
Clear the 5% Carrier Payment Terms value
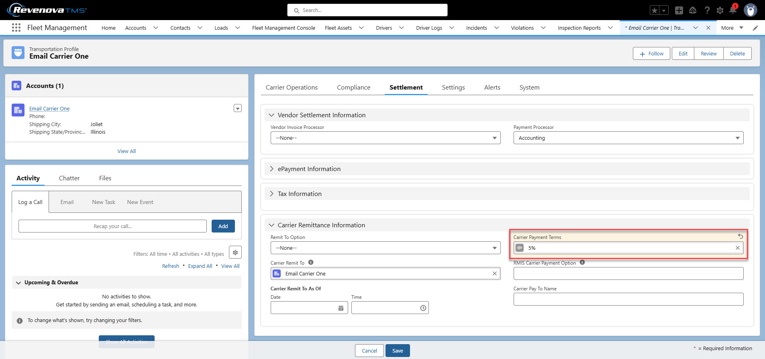pyautogui.click(x=737, y=248)
